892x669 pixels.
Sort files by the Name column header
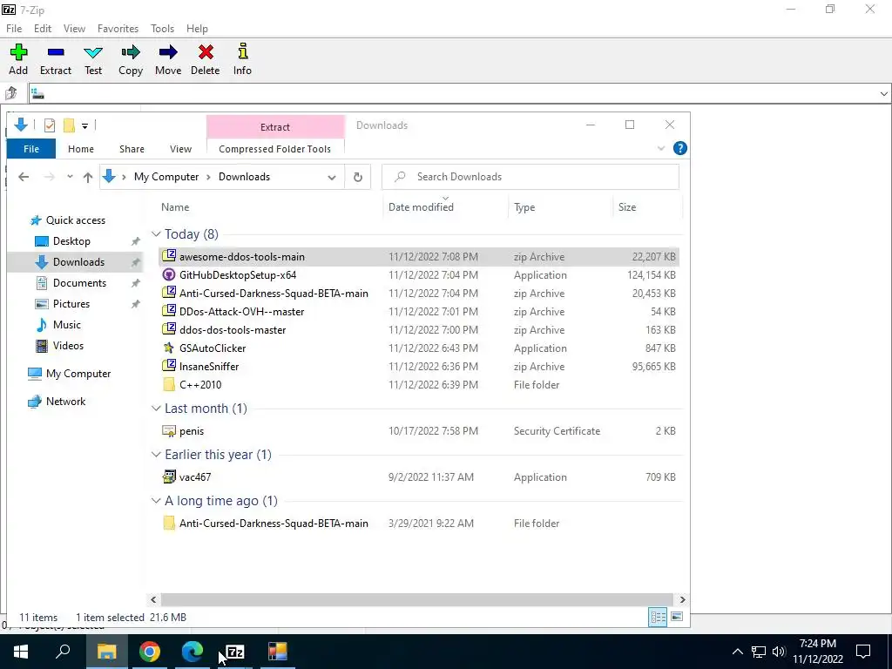coord(175,207)
